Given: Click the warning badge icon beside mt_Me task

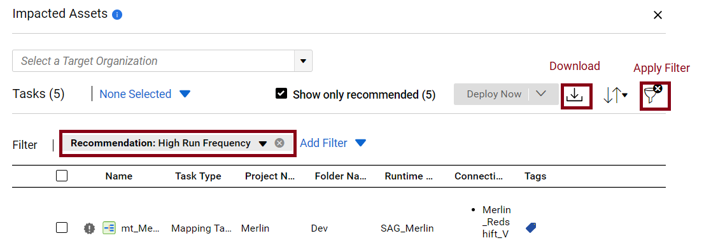Looking at the screenshot, I should [x=89, y=228].
